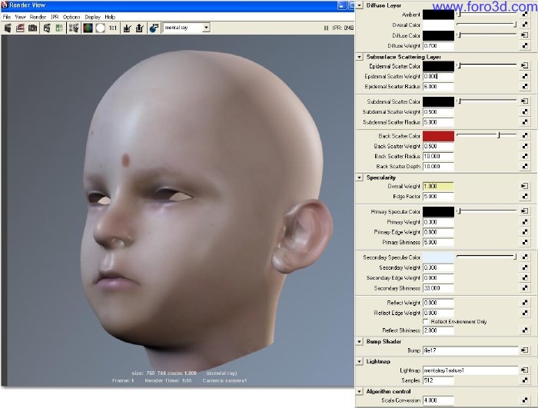Click the map button for Back Scatter Color
Screen dimensions: 538x408
(x=525, y=135)
